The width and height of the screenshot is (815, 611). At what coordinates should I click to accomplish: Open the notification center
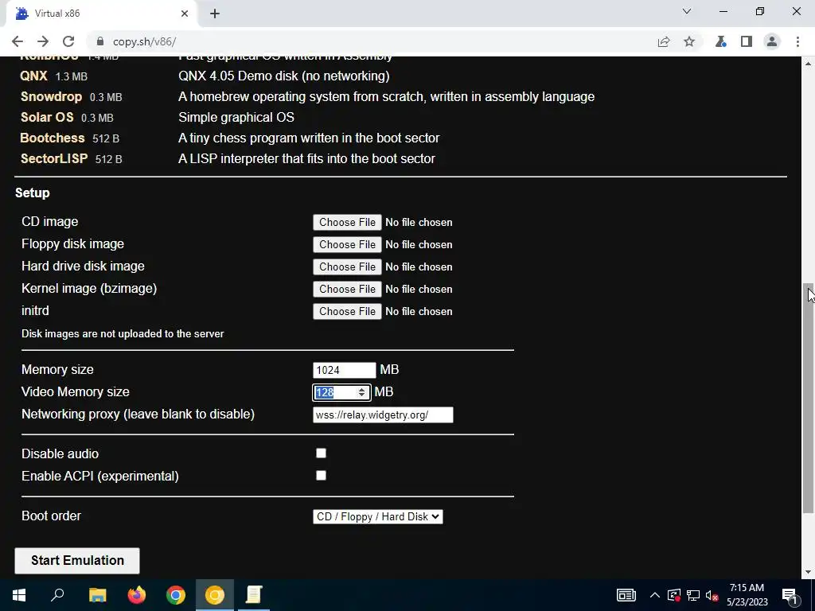pyautogui.click(x=790, y=595)
